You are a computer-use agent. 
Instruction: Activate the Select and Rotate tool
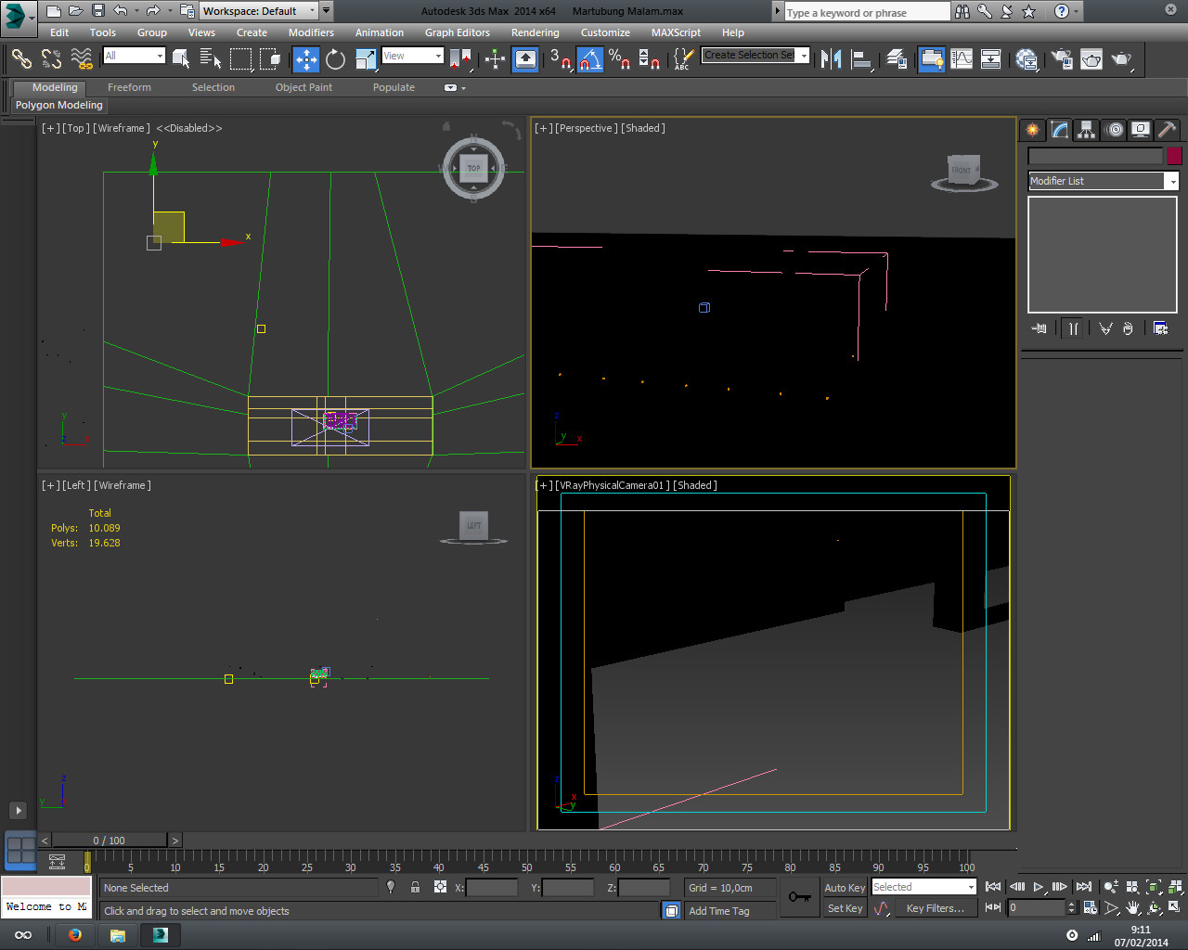[x=336, y=59]
